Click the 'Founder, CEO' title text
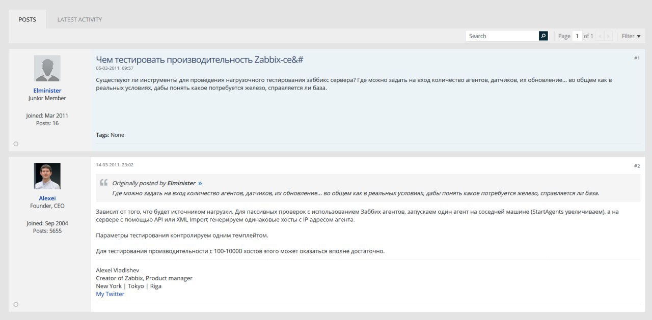The height and width of the screenshot is (320, 652). click(x=47, y=206)
